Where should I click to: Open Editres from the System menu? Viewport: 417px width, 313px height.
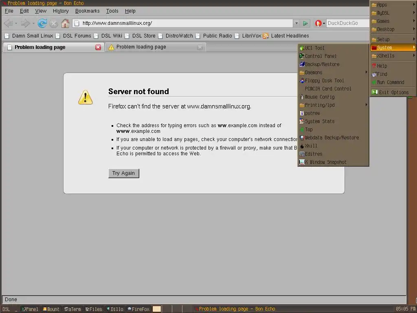[x=333, y=154]
